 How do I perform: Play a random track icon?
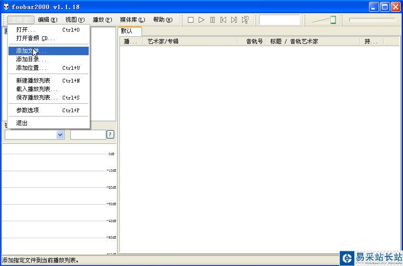click(x=245, y=20)
